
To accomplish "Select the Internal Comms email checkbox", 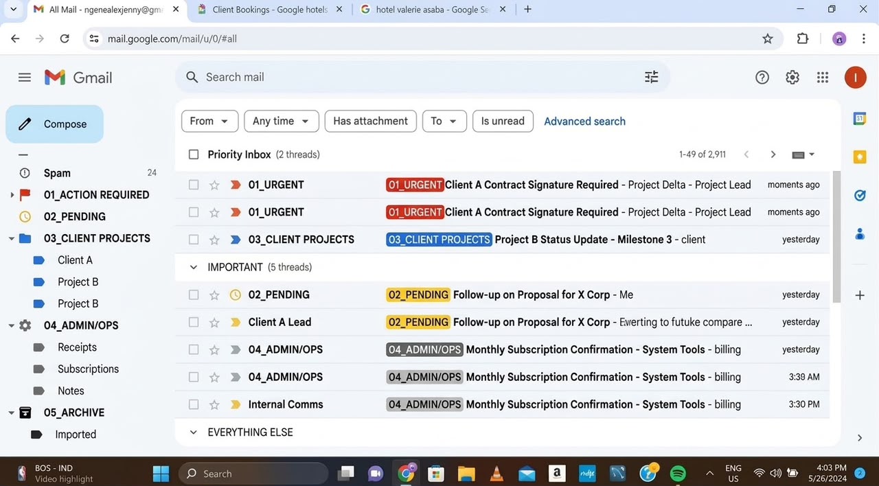I will click(194, 404).
